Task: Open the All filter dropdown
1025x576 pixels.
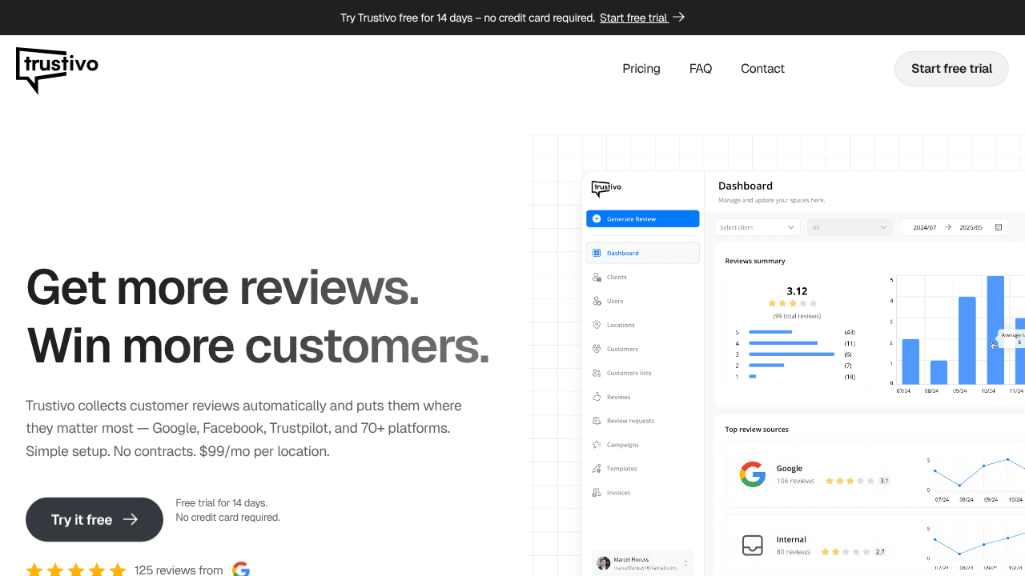Action: (850, 227)
